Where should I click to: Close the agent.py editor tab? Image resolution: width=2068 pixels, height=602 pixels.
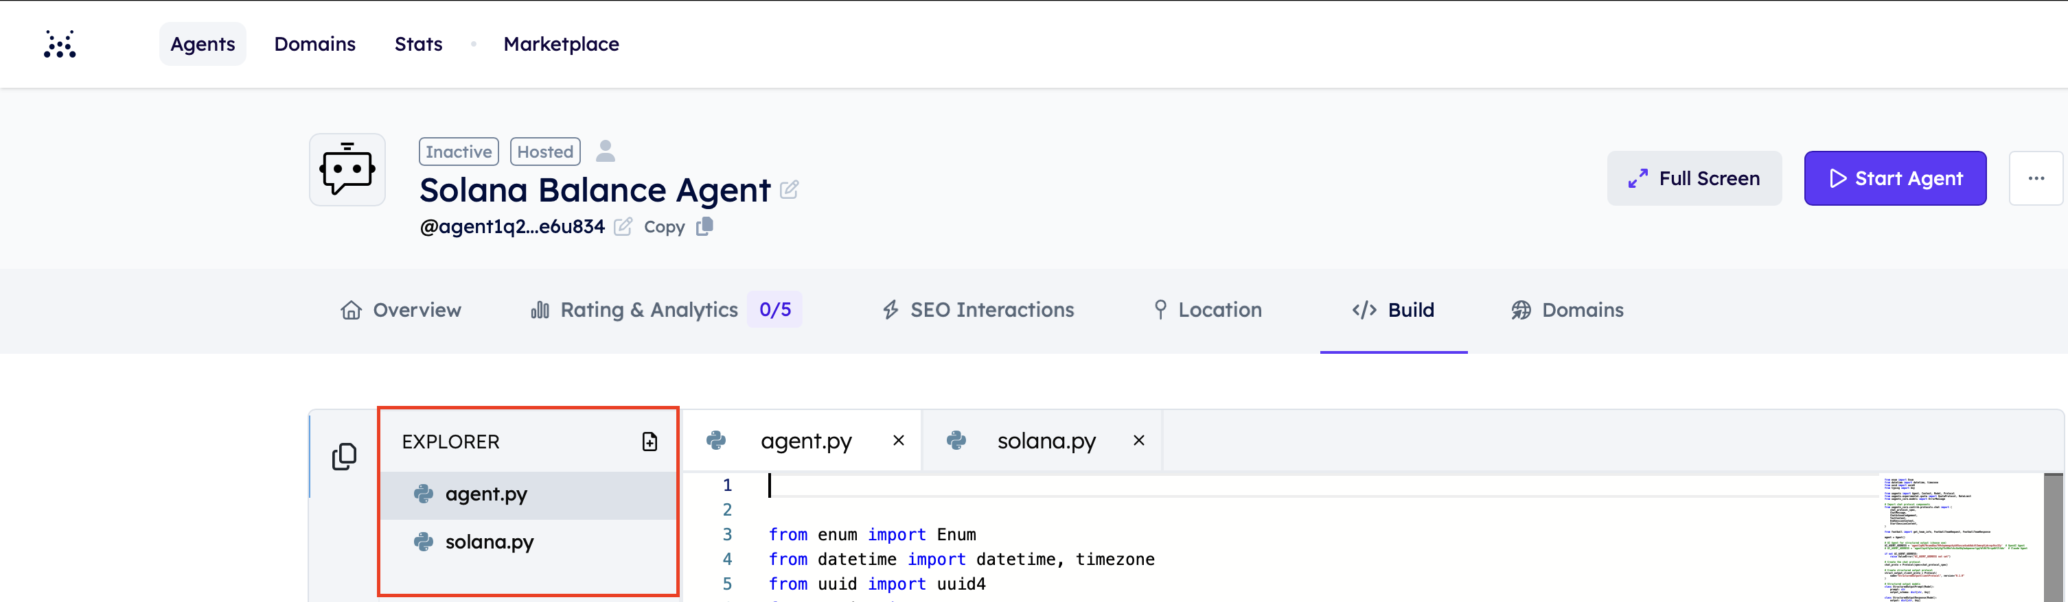898,440
